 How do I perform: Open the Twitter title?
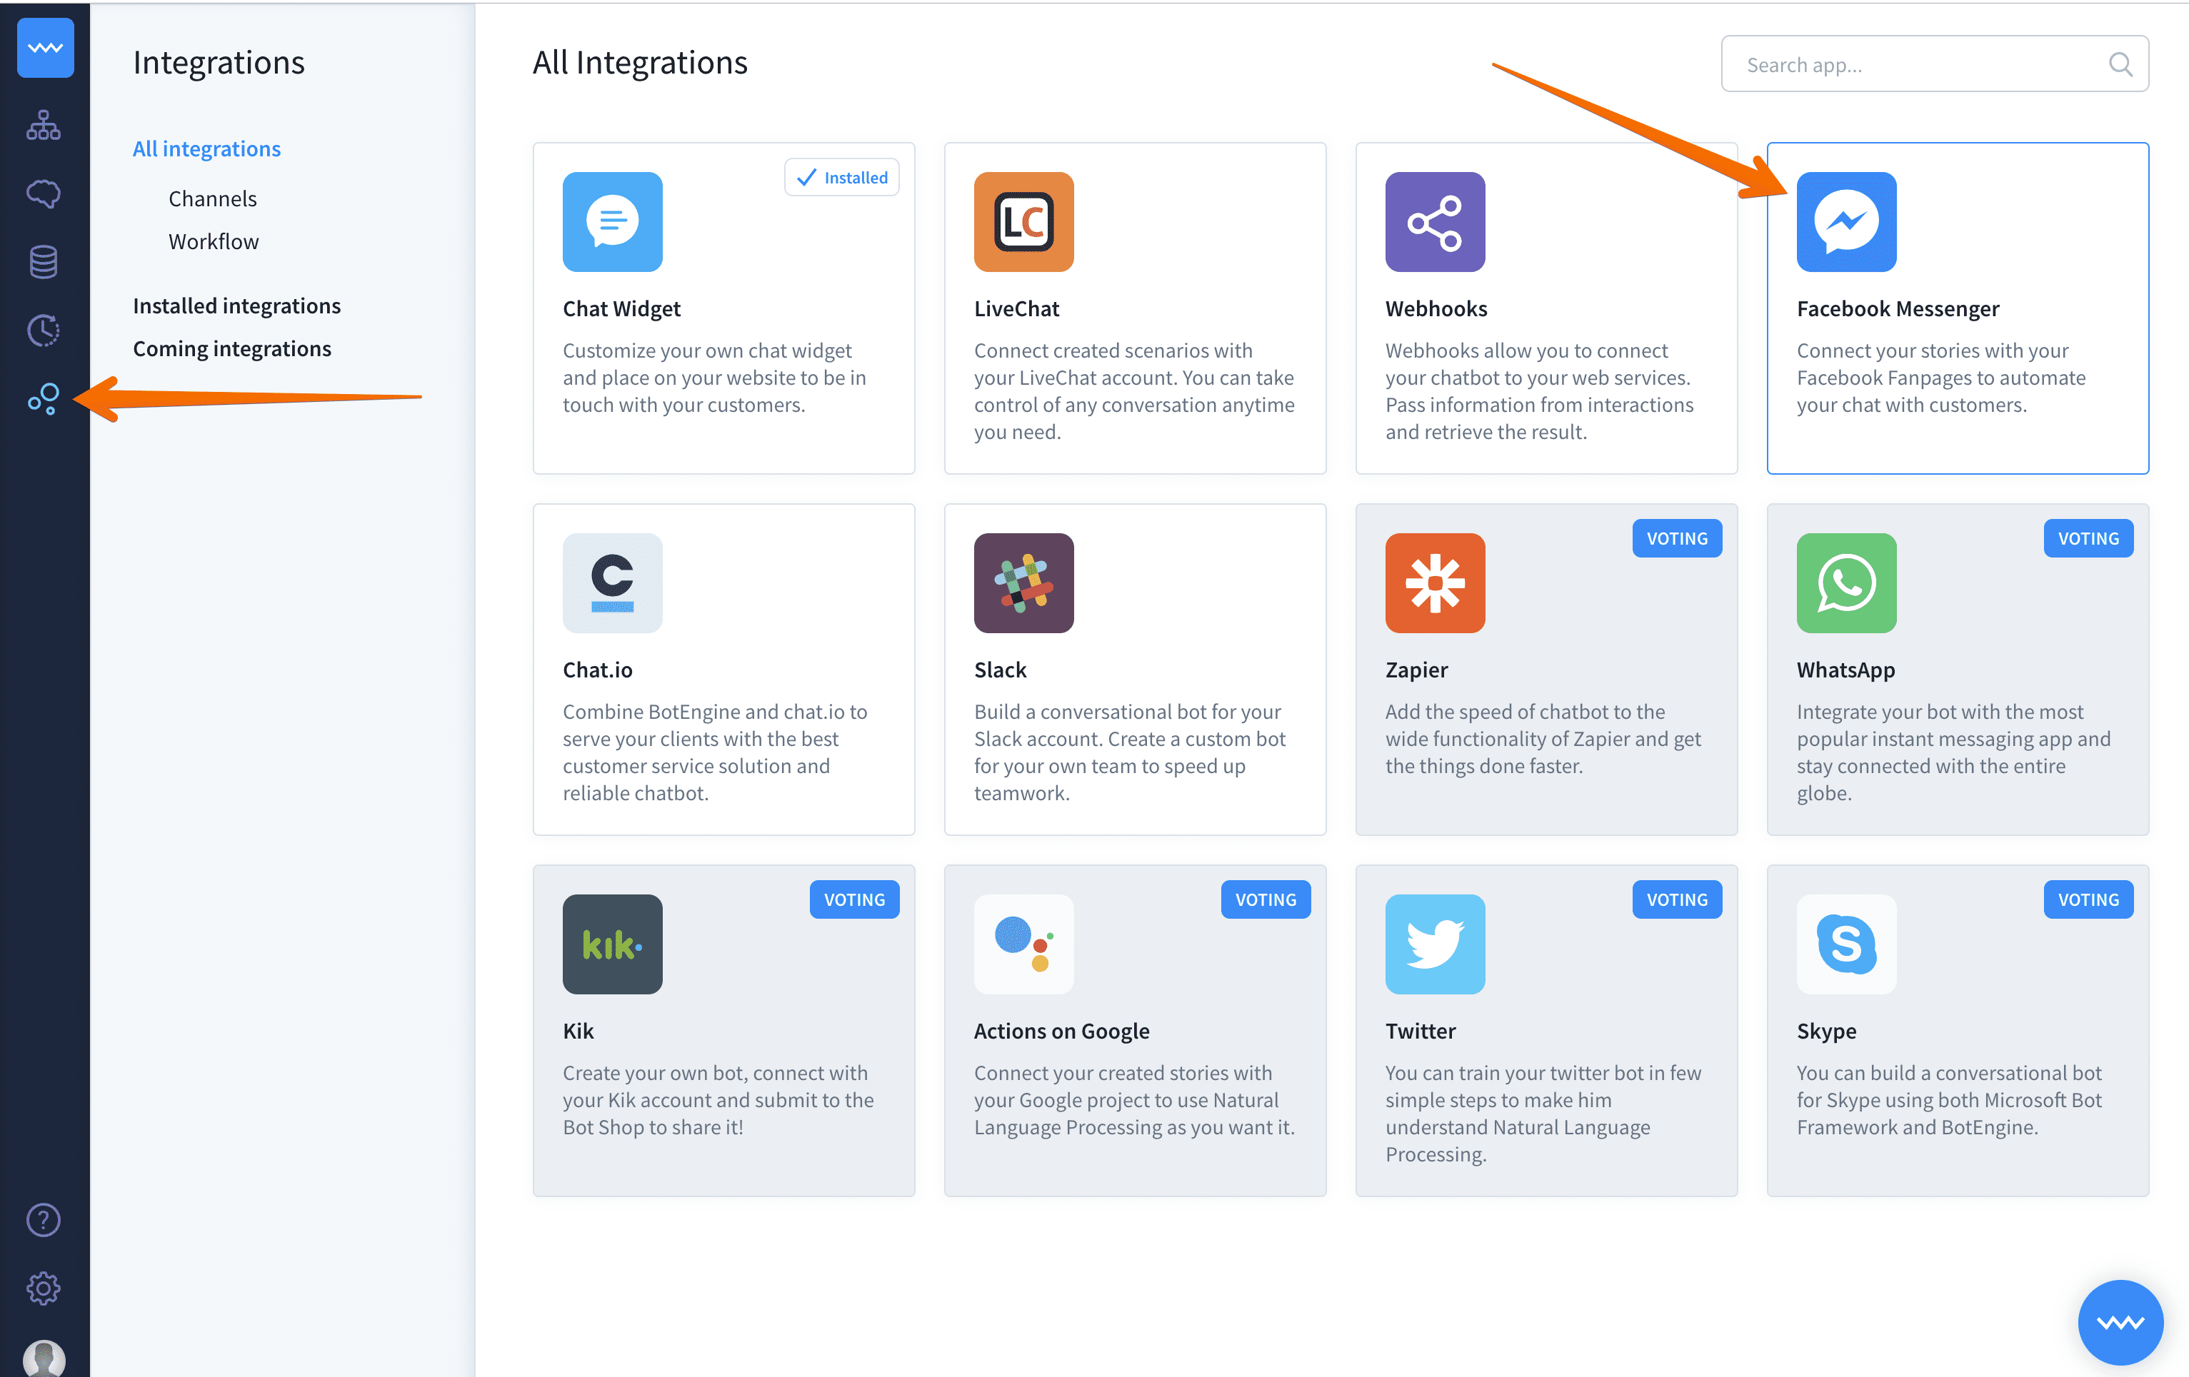[1420, 1032]
